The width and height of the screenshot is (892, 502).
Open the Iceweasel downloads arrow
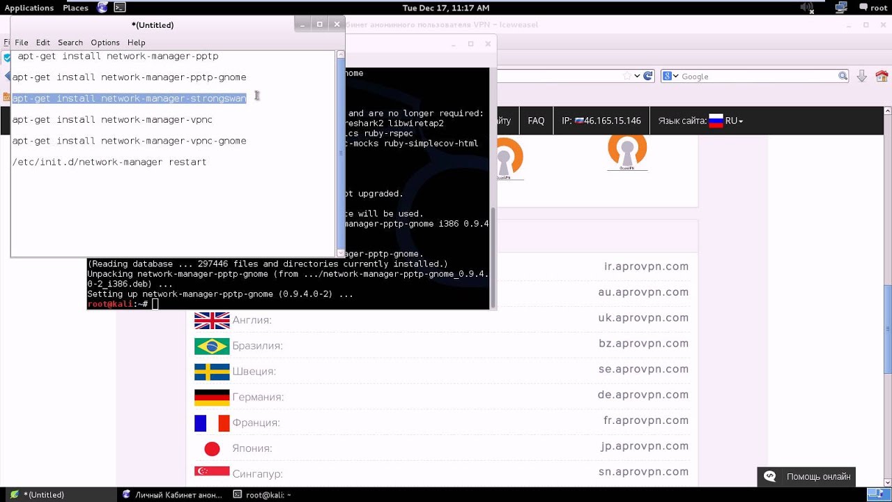(862, 76)
